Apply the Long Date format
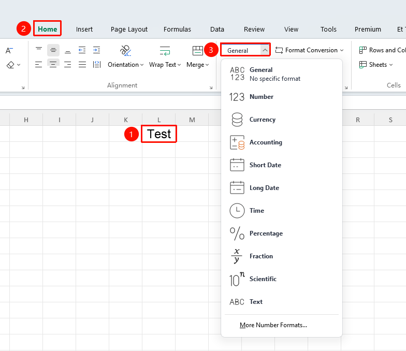406x351 pixels. tap(282, 188)
